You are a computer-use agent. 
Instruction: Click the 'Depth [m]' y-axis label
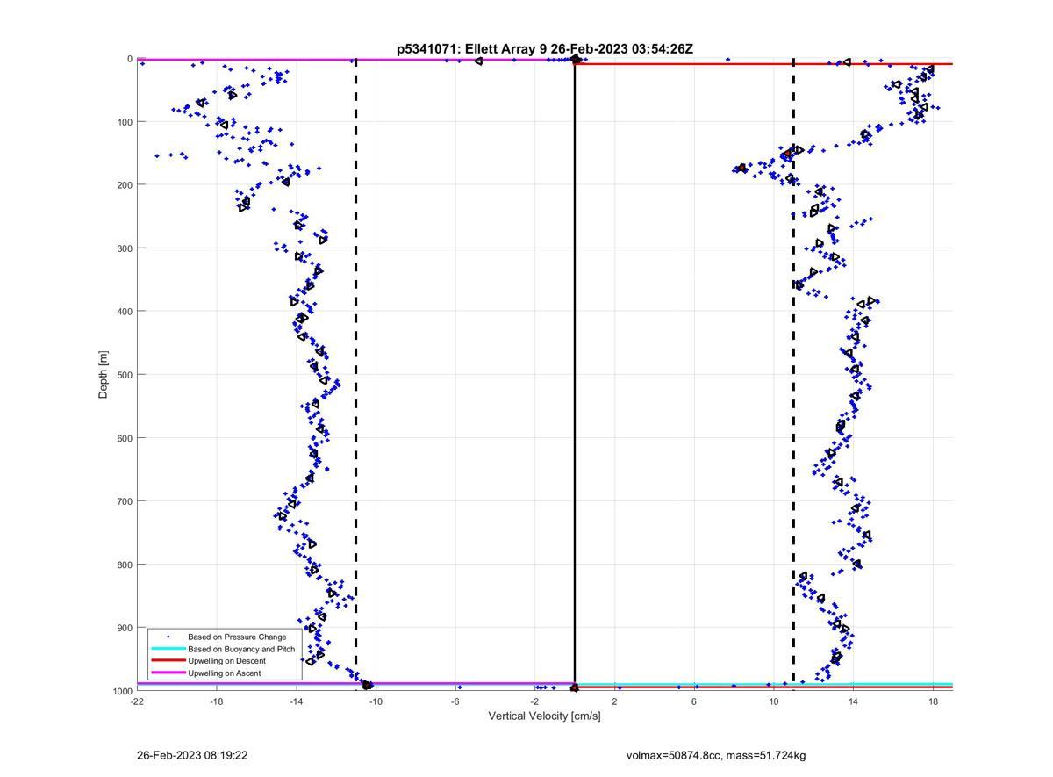[104, 375]
